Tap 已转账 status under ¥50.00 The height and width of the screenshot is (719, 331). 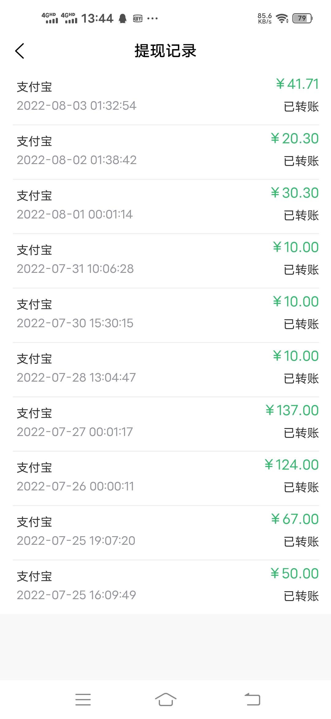[x=301, y=596]
